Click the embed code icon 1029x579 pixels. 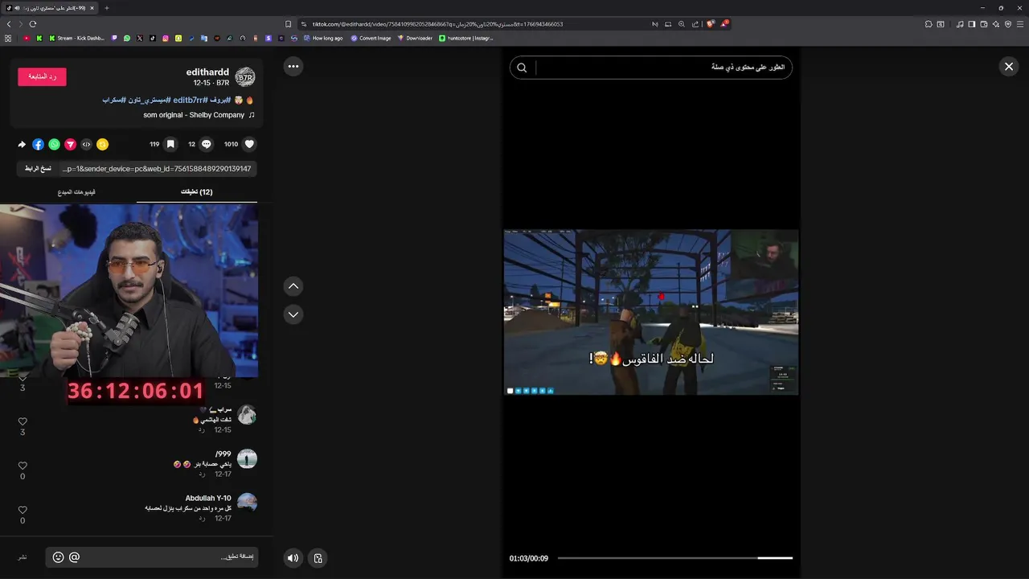pos(86,144)
